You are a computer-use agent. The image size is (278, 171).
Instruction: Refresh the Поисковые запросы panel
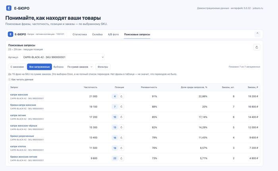257,47
